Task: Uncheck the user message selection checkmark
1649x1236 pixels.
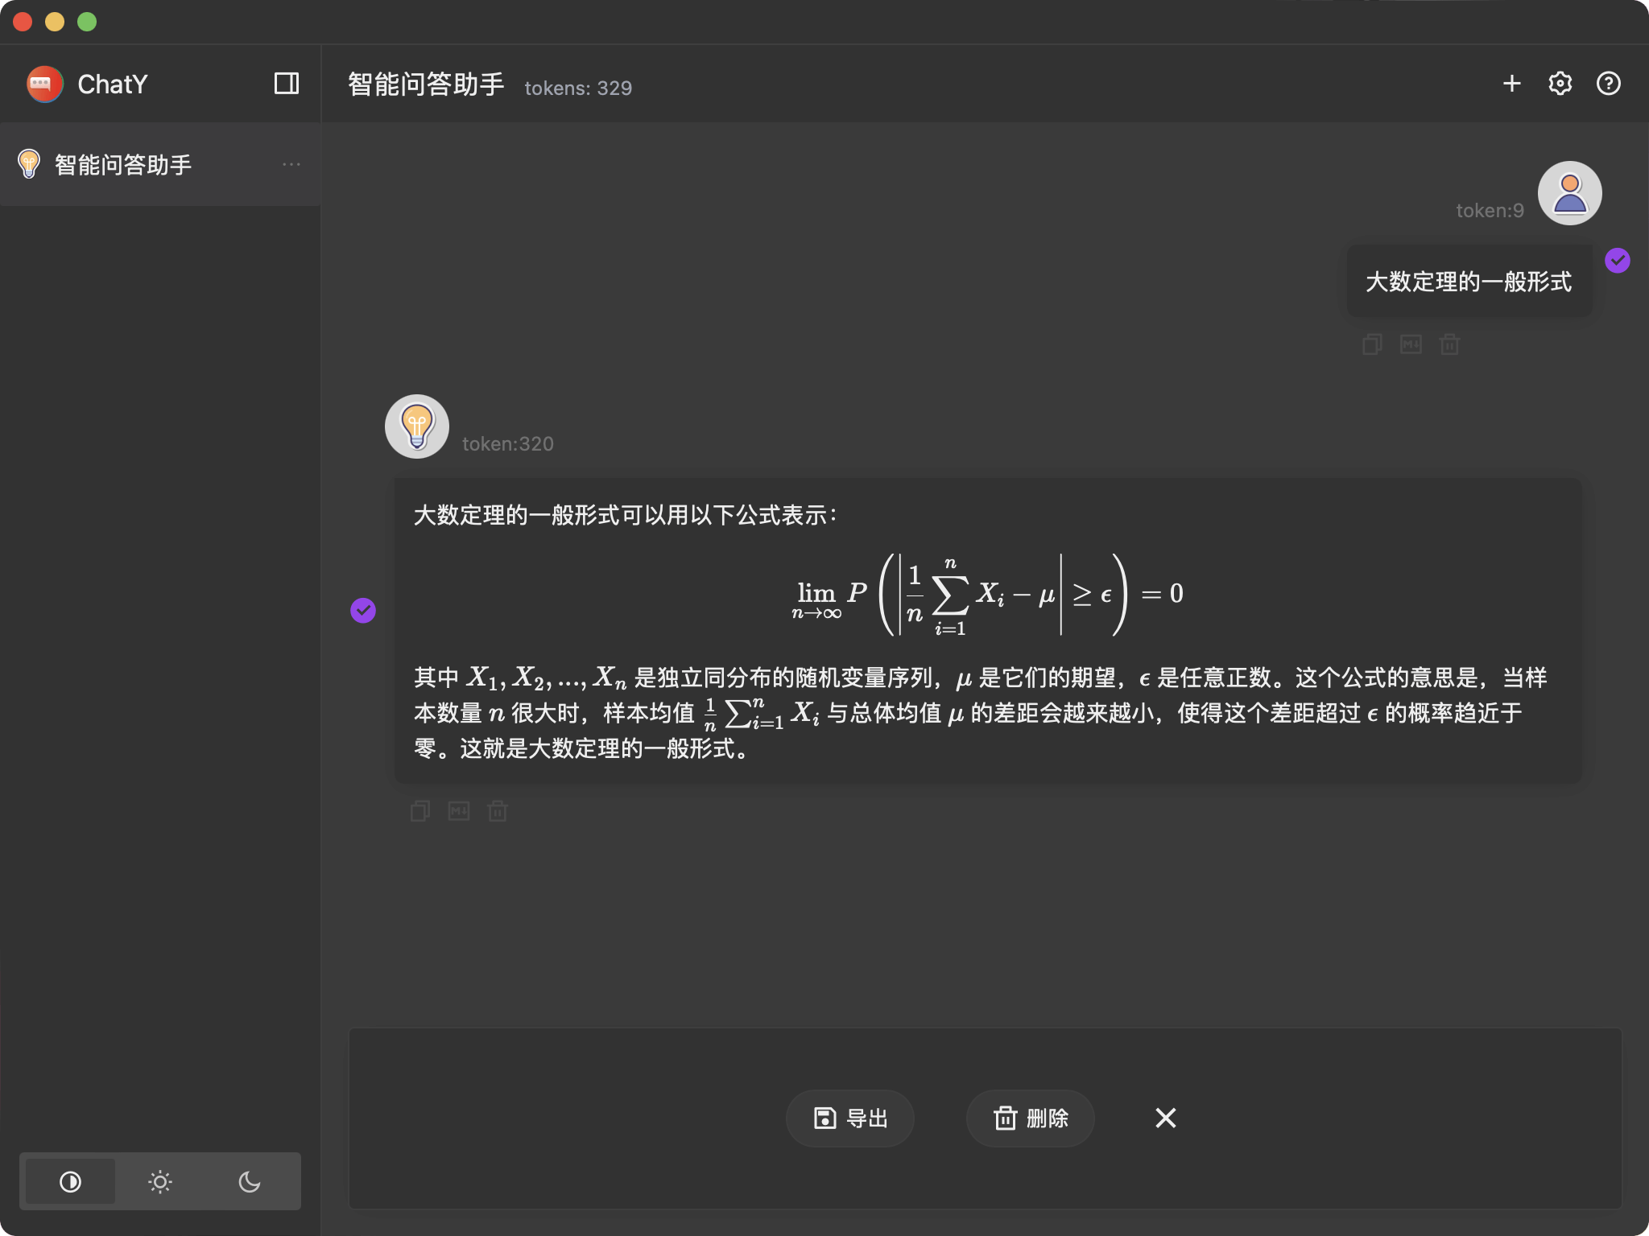Action: tap(1617, 261)
